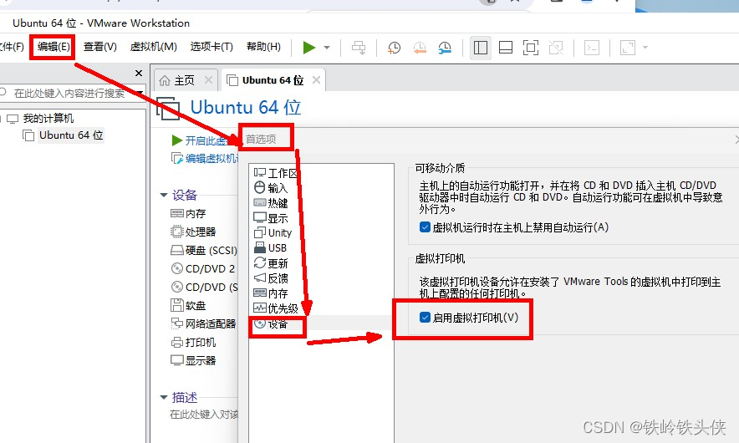Open the stretch display dropdown arrow
Viewport: 739px width, 443px height.
pos(645,47)
